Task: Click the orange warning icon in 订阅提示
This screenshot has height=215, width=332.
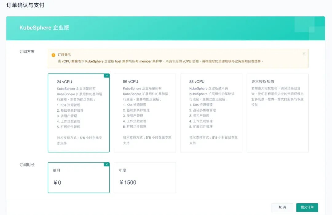Action: click(53, 55)
